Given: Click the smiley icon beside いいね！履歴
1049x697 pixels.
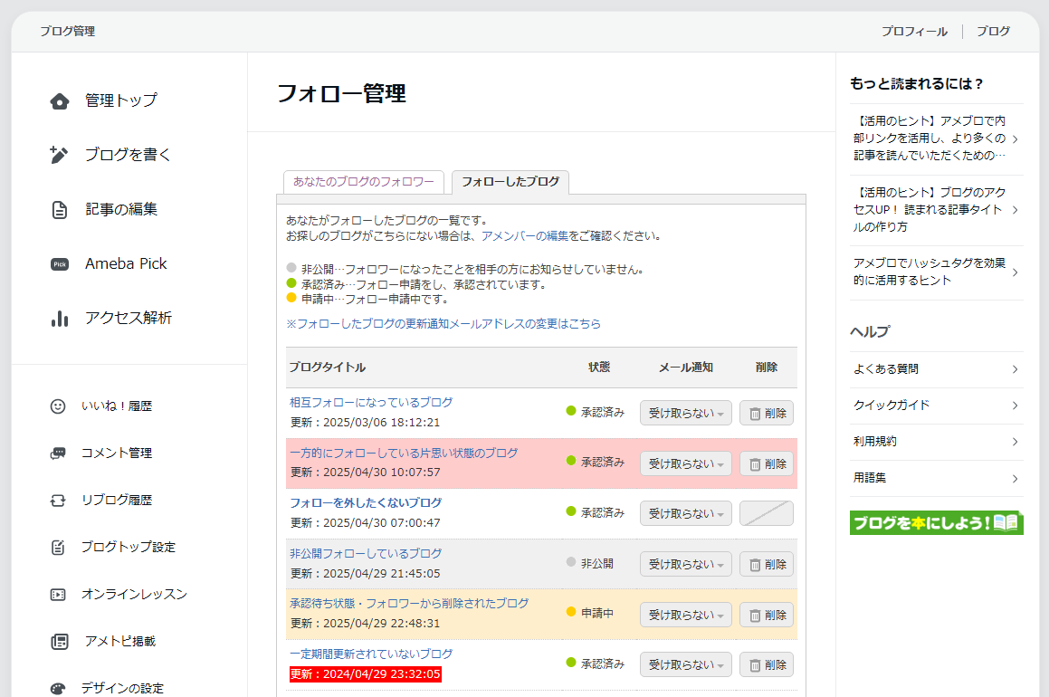Looking at the screenshot, I should click(58, 406).
